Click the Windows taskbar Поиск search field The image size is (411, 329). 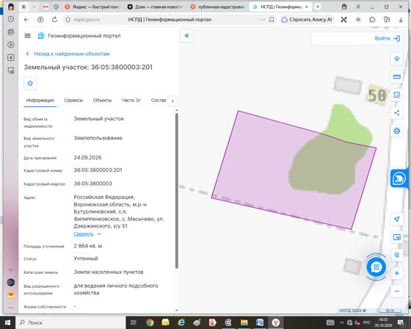pyautogui.click(x=71, y=322)
